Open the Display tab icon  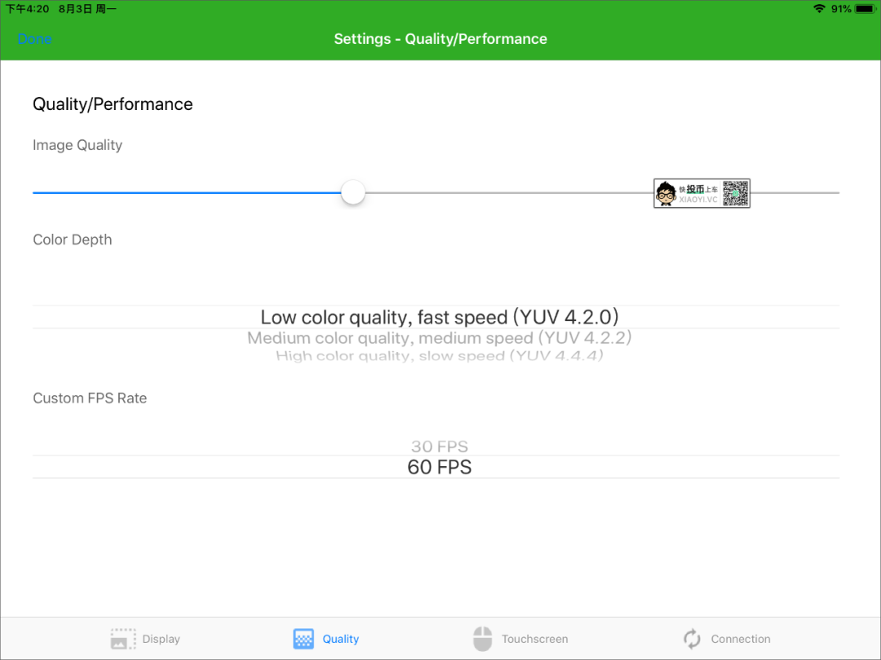123,639
